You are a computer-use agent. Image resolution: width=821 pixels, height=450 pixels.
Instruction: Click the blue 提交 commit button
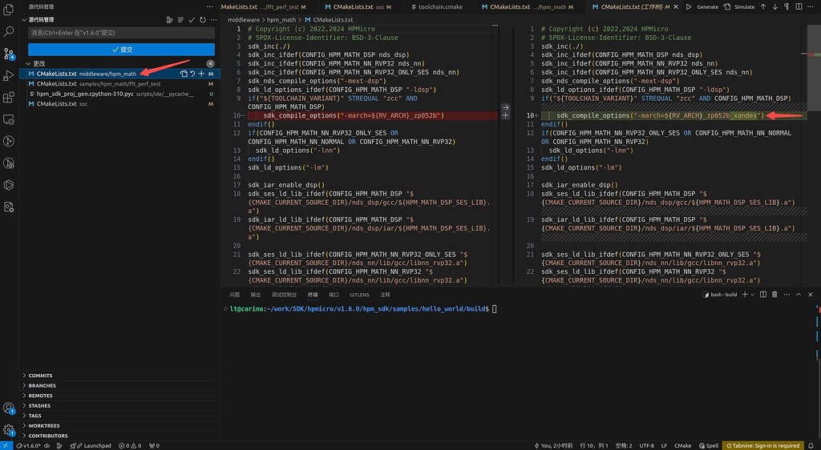pyautogui.click(x=120, y=49)
